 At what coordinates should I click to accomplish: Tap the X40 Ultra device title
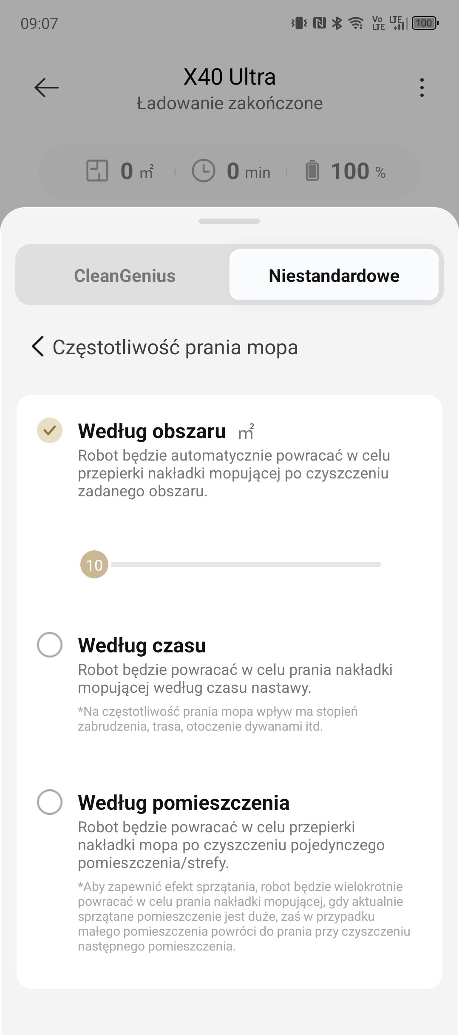click(x=229, y=77)
